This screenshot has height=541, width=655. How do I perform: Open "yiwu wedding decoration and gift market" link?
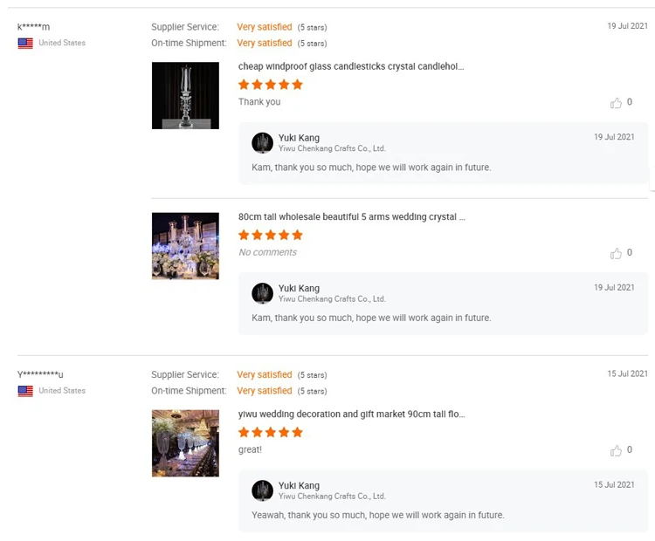[x=351, y=414]
